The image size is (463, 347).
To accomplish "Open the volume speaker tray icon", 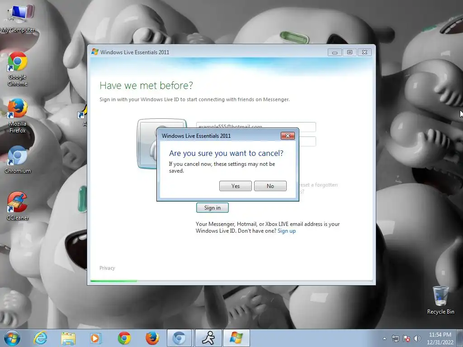I will [417, 338].
